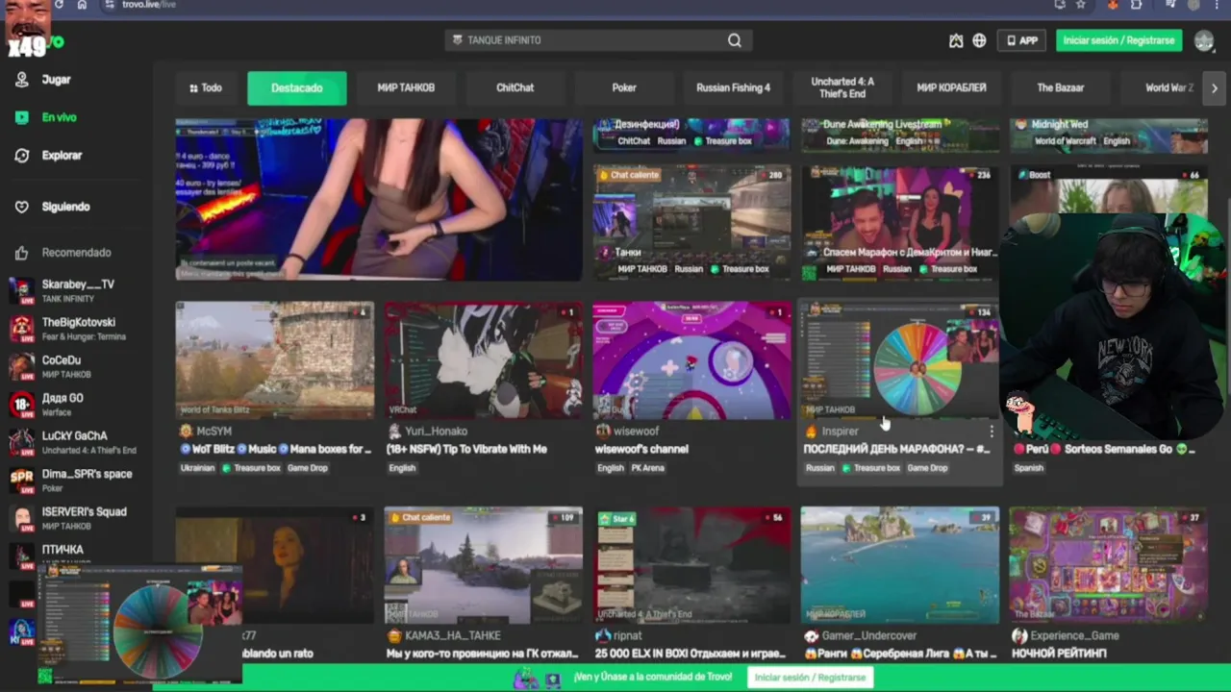Screen dimensions: 1231x692
Task: Click header Iniciar sesión / Registrarse button
Action: click(x=1118, y=40)
